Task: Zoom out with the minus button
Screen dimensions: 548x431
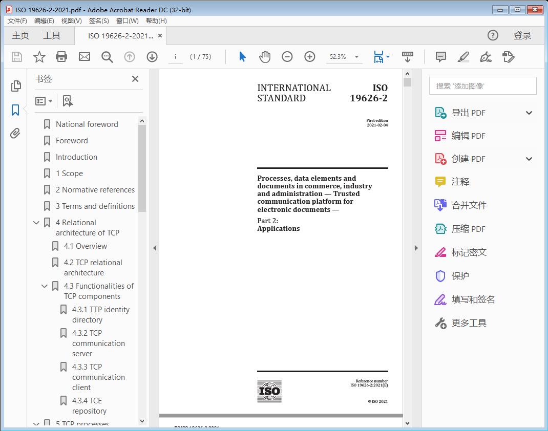Action: click(x=287, y=57)
